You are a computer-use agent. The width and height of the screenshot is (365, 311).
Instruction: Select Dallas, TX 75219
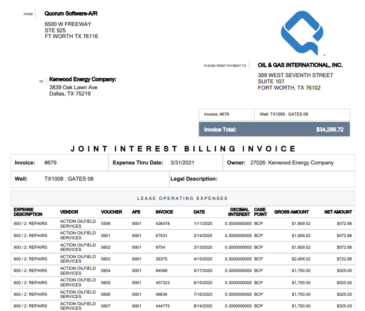click(x=70, y=94)
